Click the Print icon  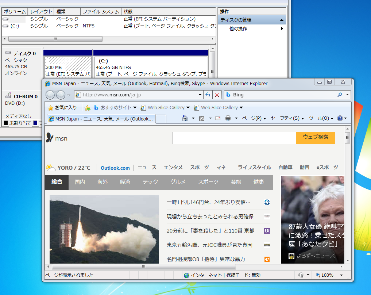tap(228, 118)
